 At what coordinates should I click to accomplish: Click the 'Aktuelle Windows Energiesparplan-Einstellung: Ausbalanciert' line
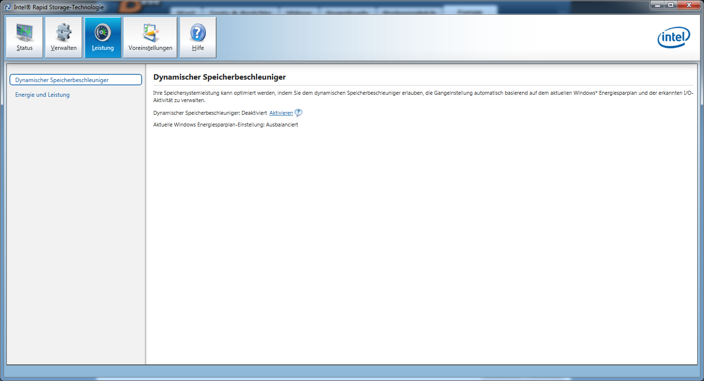(x=226, y=125)
